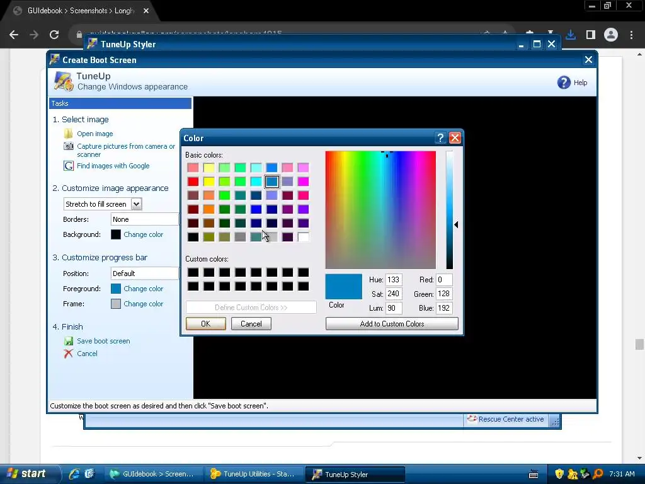Click the browser side panel icon

pos(591,35)
